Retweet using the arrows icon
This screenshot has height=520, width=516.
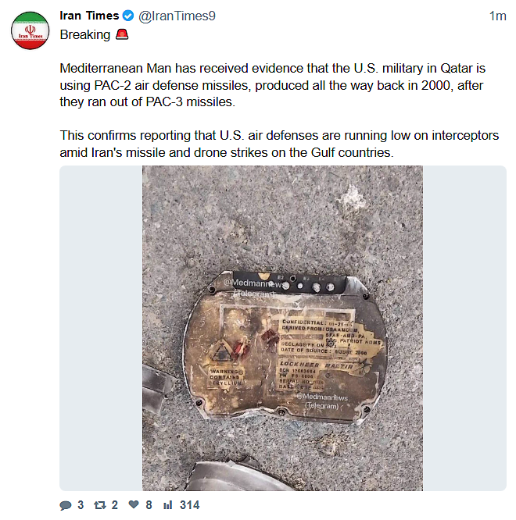point(99,505)
